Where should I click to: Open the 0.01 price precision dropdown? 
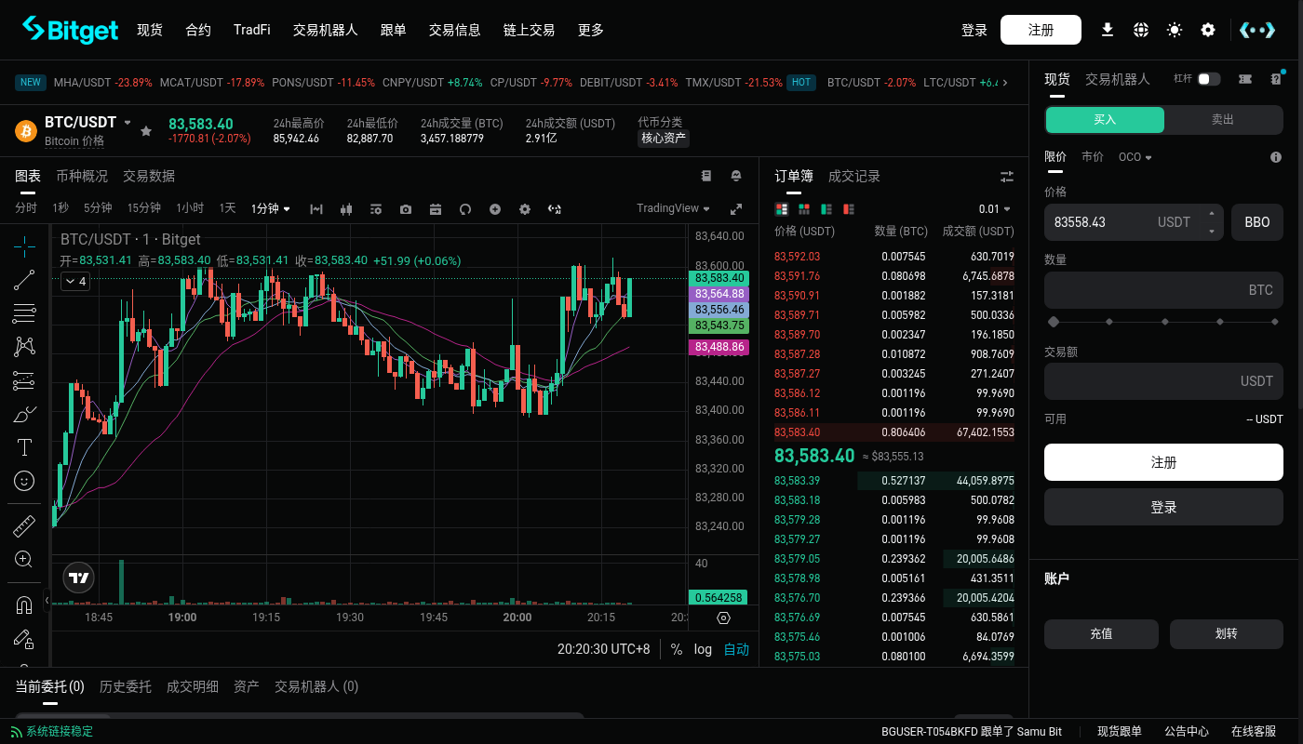tap(994, 209)
